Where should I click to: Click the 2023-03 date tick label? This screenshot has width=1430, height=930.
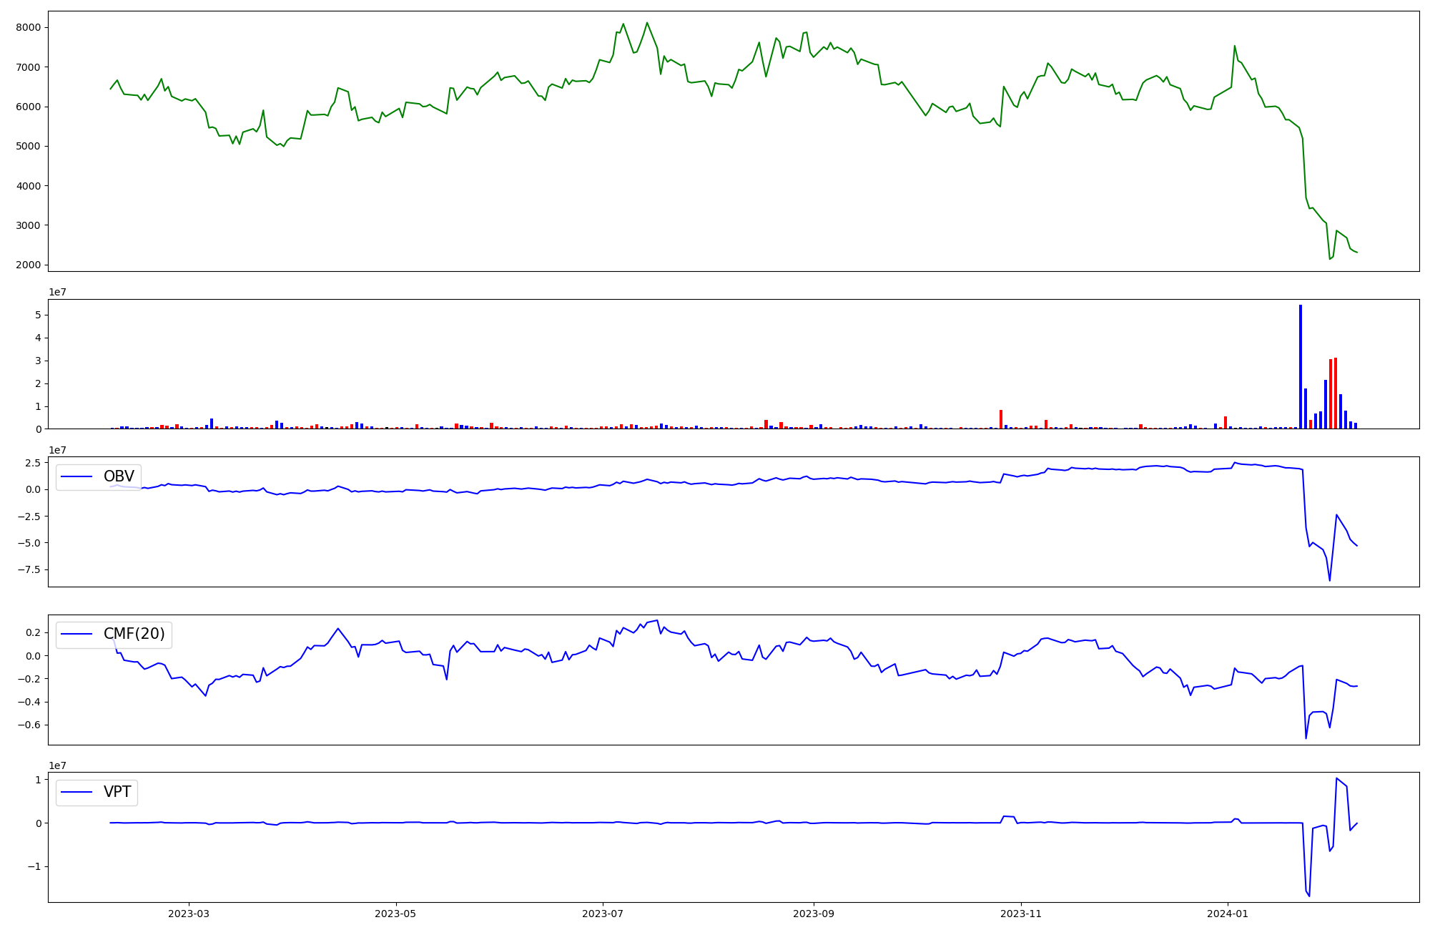pyautogui.click(x=189, y=914)
